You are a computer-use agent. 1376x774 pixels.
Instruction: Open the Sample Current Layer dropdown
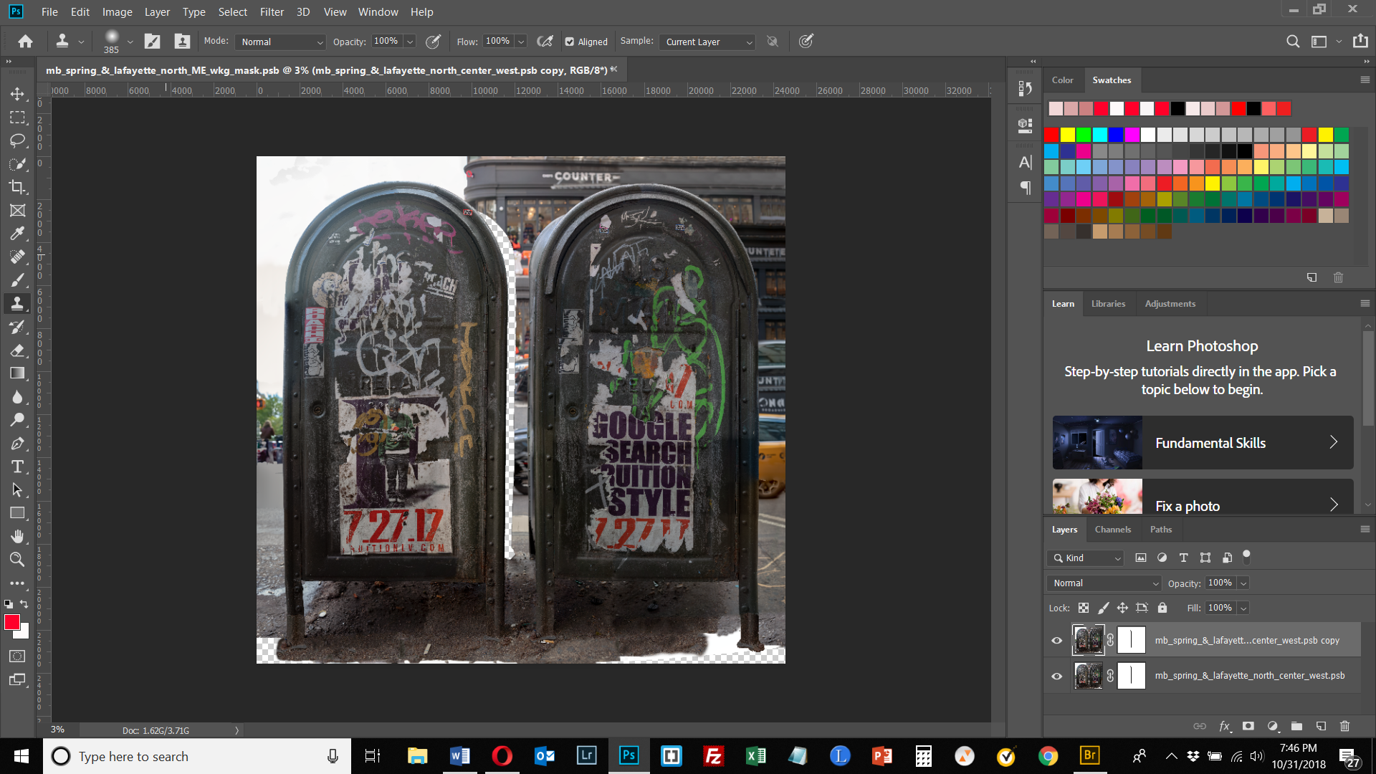[707, 42]
